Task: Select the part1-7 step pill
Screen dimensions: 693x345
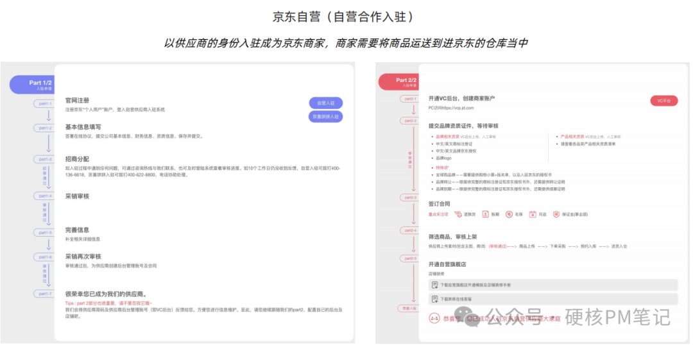Action: (45, 293)
